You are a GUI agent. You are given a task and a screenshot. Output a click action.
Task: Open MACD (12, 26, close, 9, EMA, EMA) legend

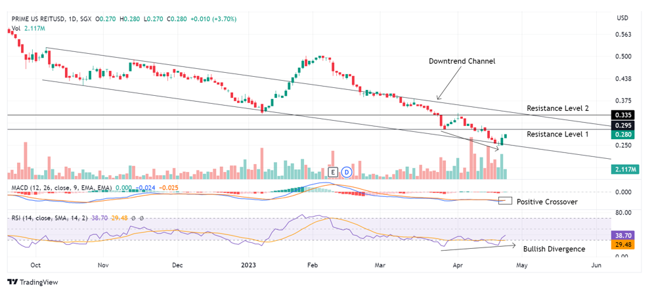(62, 188)
